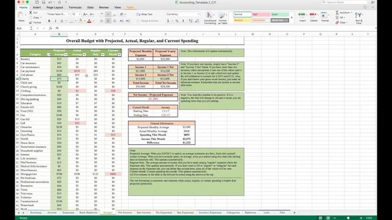392x220 pixels.
Task: Apply dollar accounting format icon
Action: [x=168, y=21]
